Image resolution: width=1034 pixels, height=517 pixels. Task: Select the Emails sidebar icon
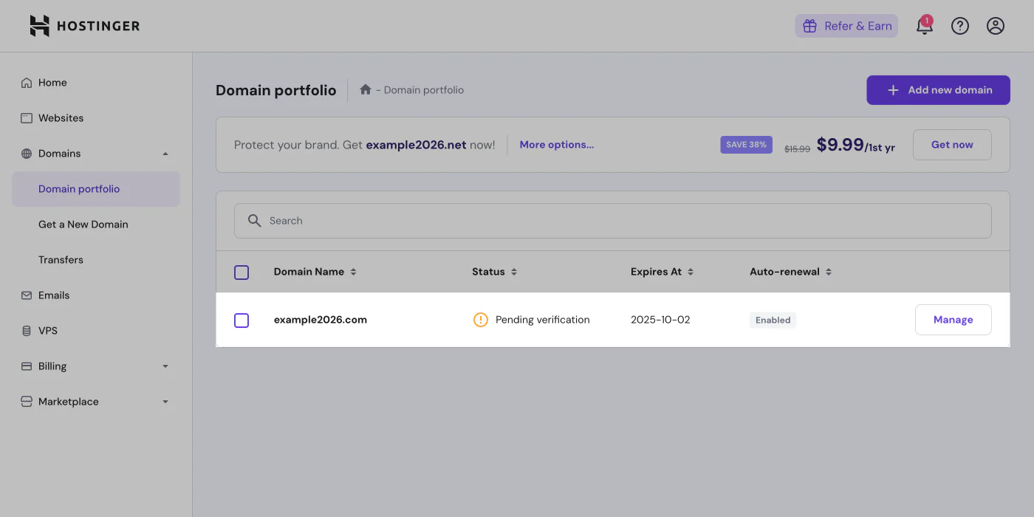tap(27, 295)
